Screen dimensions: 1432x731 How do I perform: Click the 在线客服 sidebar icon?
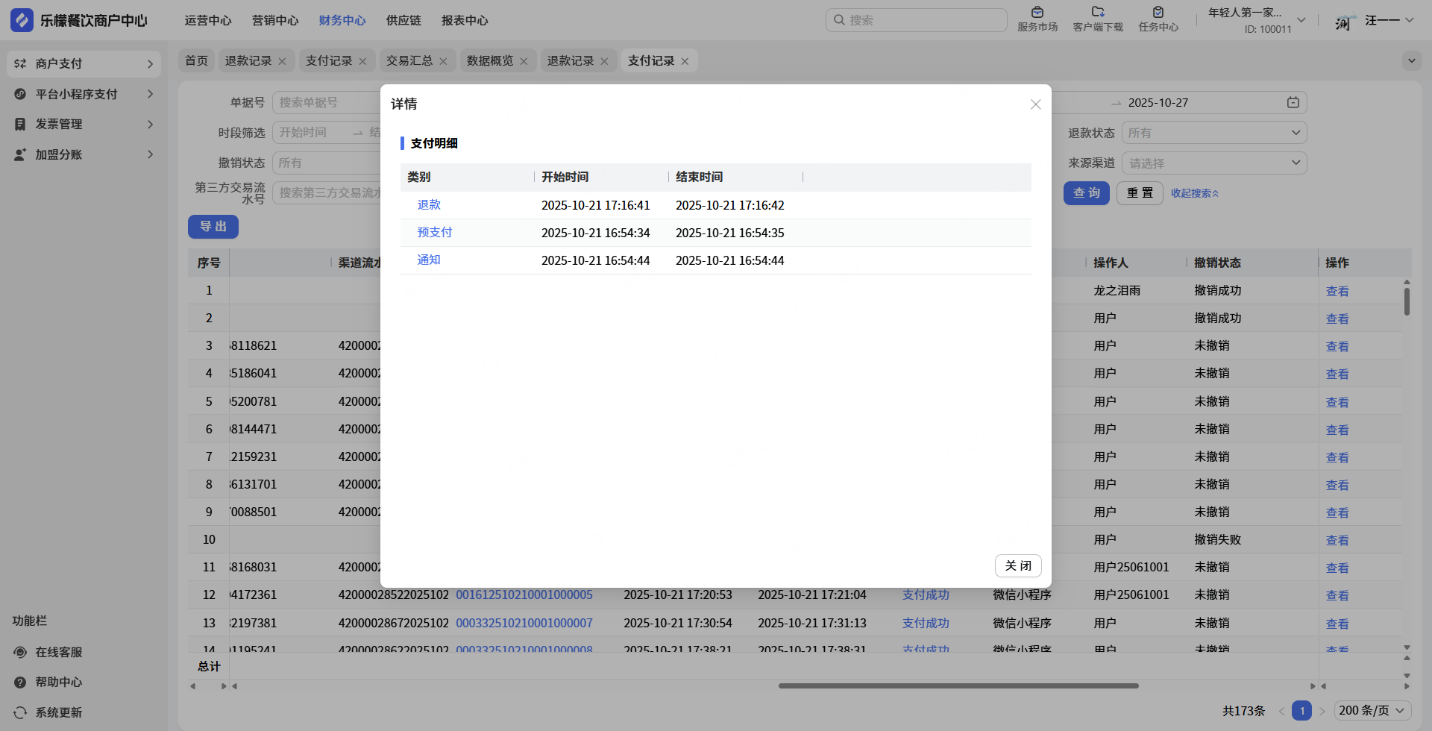(x=20, y=653)
